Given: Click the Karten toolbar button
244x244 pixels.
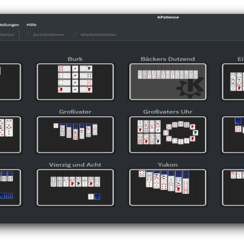Looking at the screenshot, I should coord(7,35).
